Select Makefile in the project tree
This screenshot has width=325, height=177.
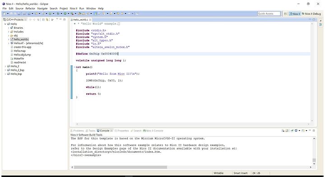click(x=17, y=59)
